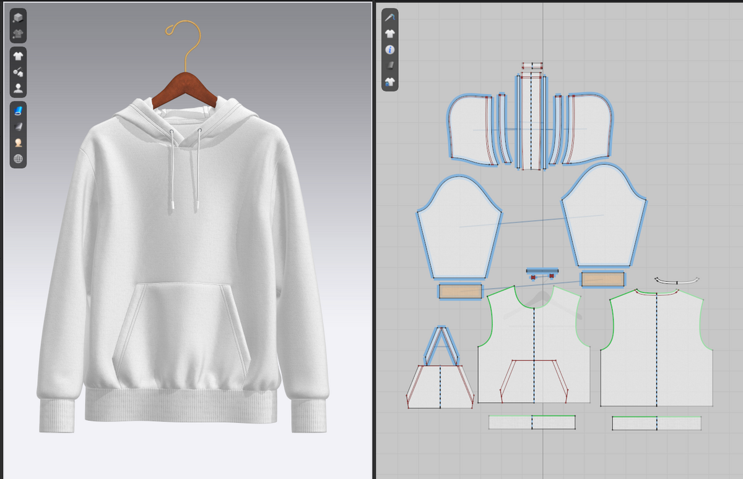Screen dimensions: 743x479
Task: Select the back body pattern piece
Action: point(656,348)
